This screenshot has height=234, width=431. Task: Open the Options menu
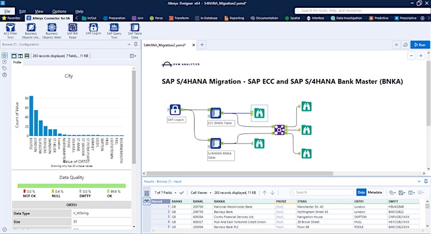click(x=59, y=11)
